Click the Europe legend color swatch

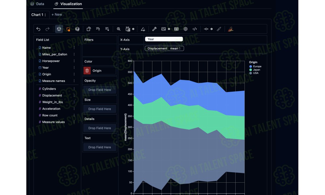click(251, 67)
